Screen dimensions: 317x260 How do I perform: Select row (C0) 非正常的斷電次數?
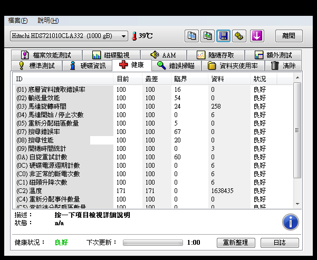(x=153, y=174)
